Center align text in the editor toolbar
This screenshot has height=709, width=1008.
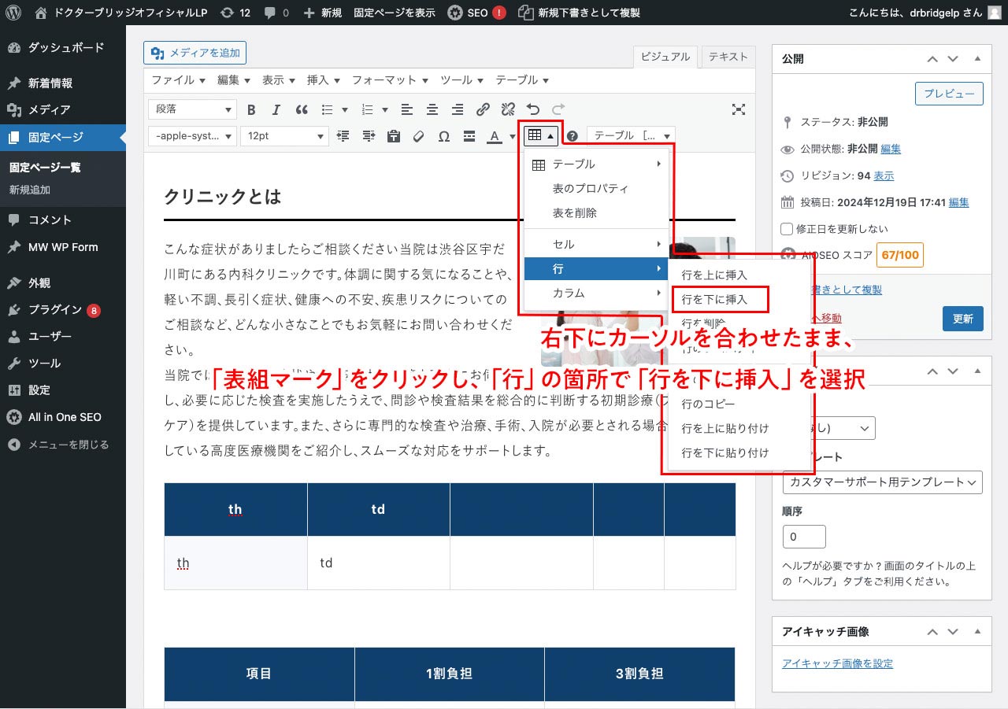point(432,110)
